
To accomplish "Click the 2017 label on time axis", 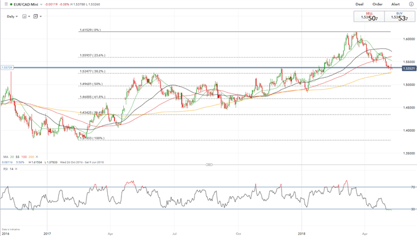I will point(47,234).
